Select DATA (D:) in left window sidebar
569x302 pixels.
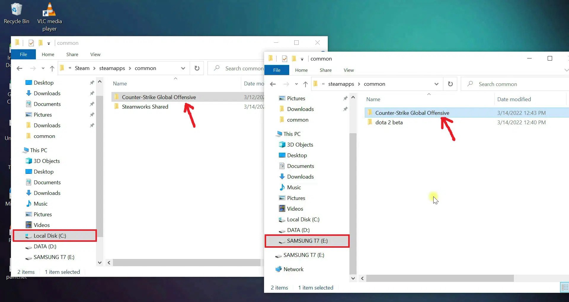45,246
